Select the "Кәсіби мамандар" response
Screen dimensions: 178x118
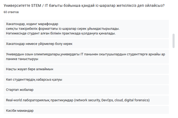(x=20, y=111)
